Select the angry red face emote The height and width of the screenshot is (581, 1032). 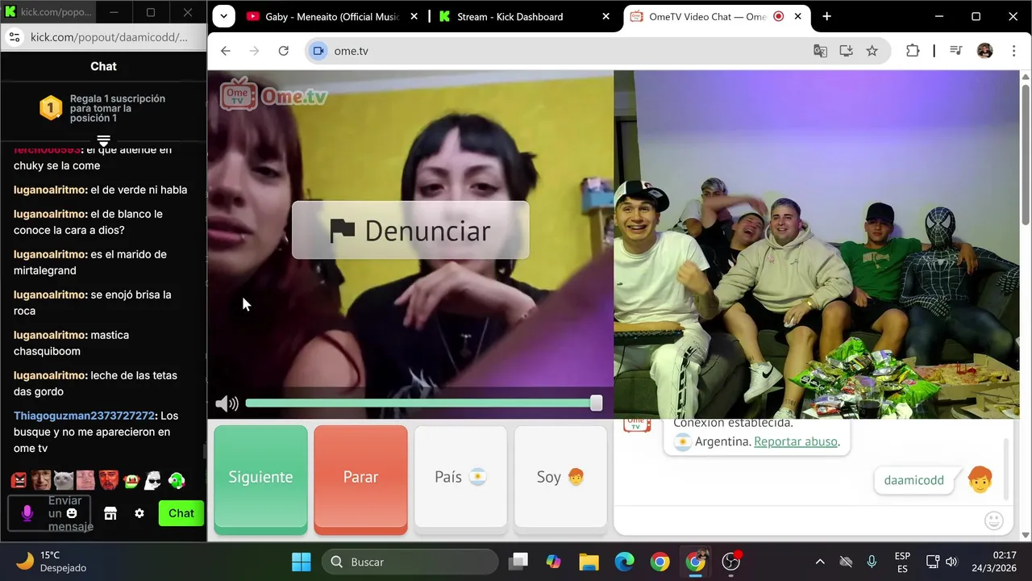click(x=19, y=481)
